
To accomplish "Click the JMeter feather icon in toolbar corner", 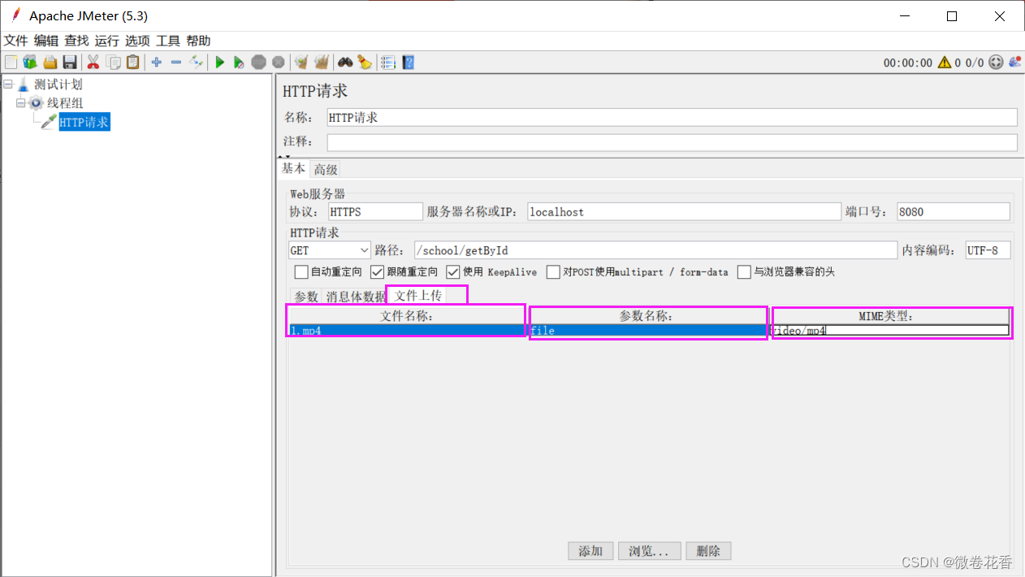I will coord(1014,62).
